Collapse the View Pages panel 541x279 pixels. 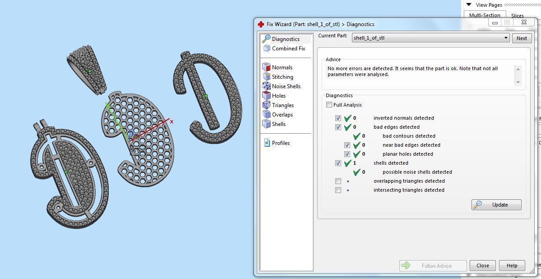click(x=468, y=5)
